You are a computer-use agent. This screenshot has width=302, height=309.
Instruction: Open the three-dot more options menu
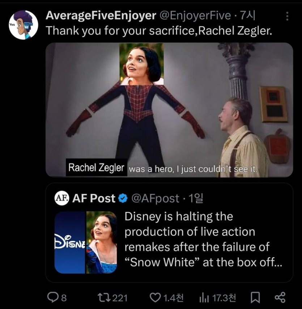(x=287, y=16)
